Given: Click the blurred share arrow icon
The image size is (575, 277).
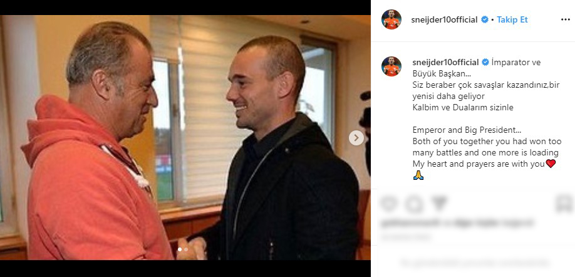Looking at the screenshot, I should click(x=439, y=204).
